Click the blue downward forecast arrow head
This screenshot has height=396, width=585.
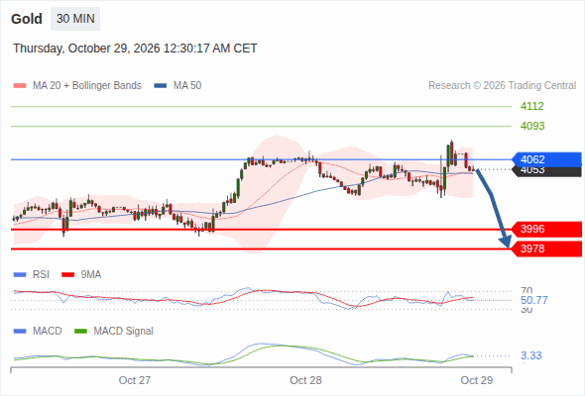point(506,242)
